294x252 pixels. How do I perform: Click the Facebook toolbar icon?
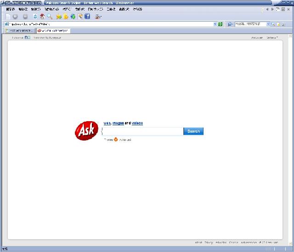click(87, 17)
